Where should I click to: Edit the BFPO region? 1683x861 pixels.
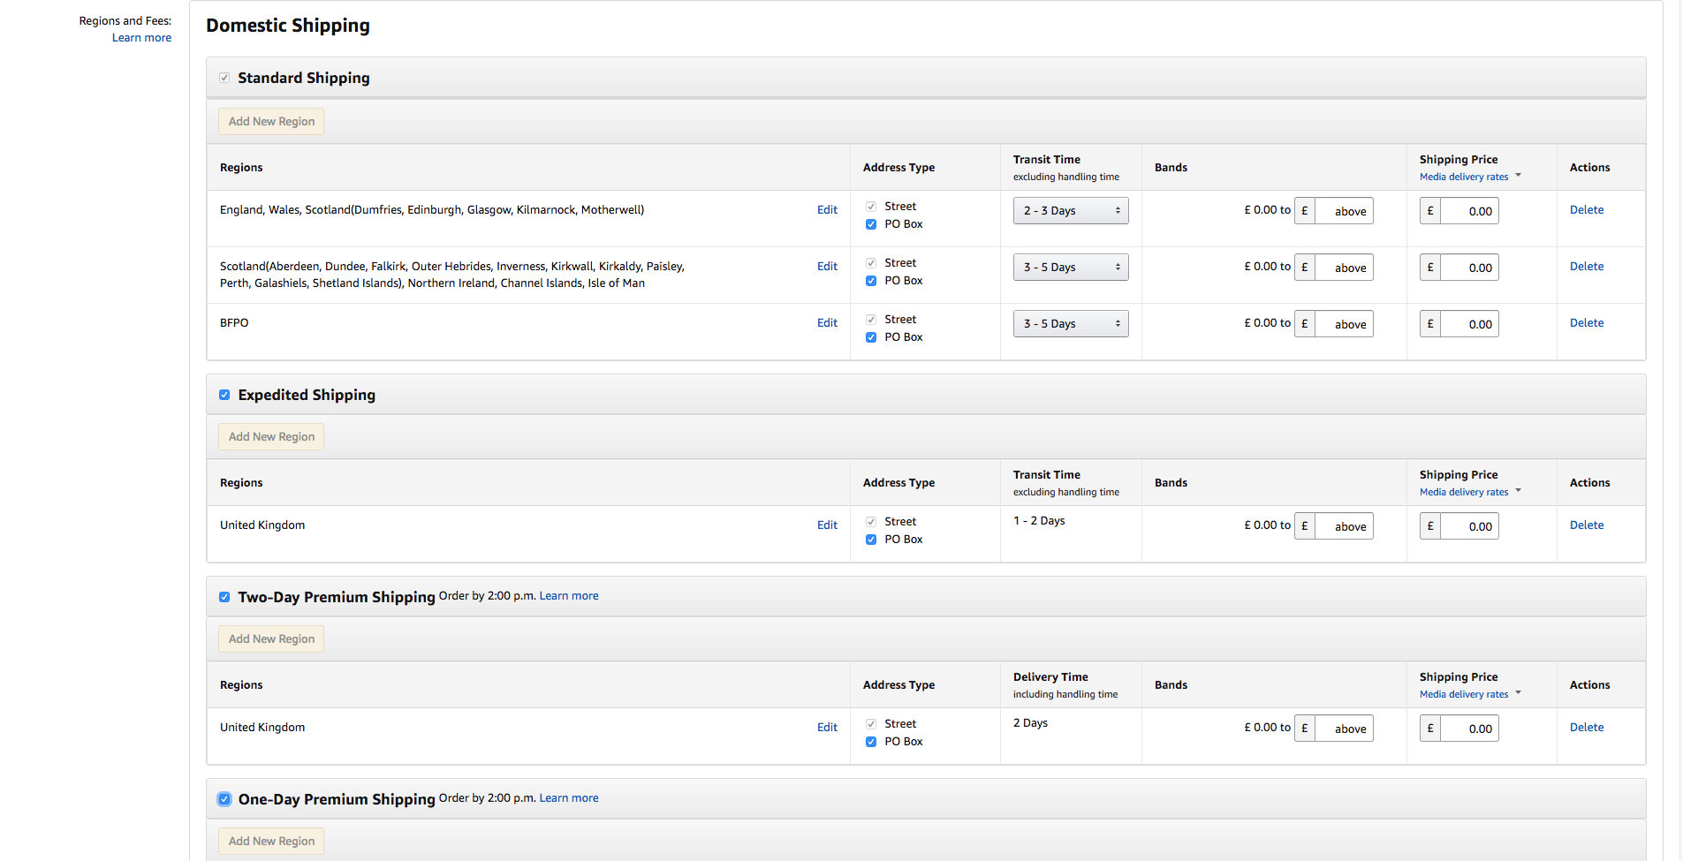[827, 323]
